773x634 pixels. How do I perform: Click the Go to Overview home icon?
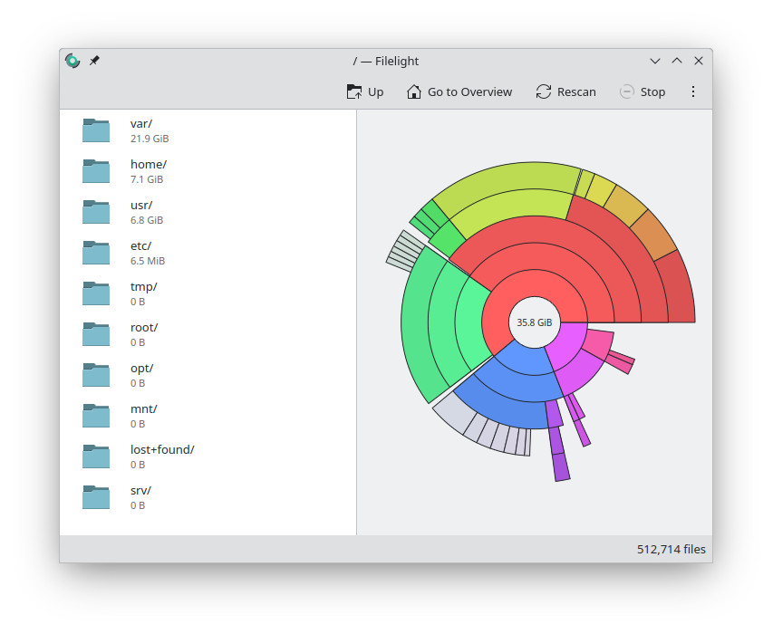pos(413,91)
